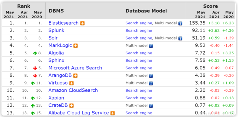Click the orange plus icon next to Virtuoso
238x117 pixels.
71,83
